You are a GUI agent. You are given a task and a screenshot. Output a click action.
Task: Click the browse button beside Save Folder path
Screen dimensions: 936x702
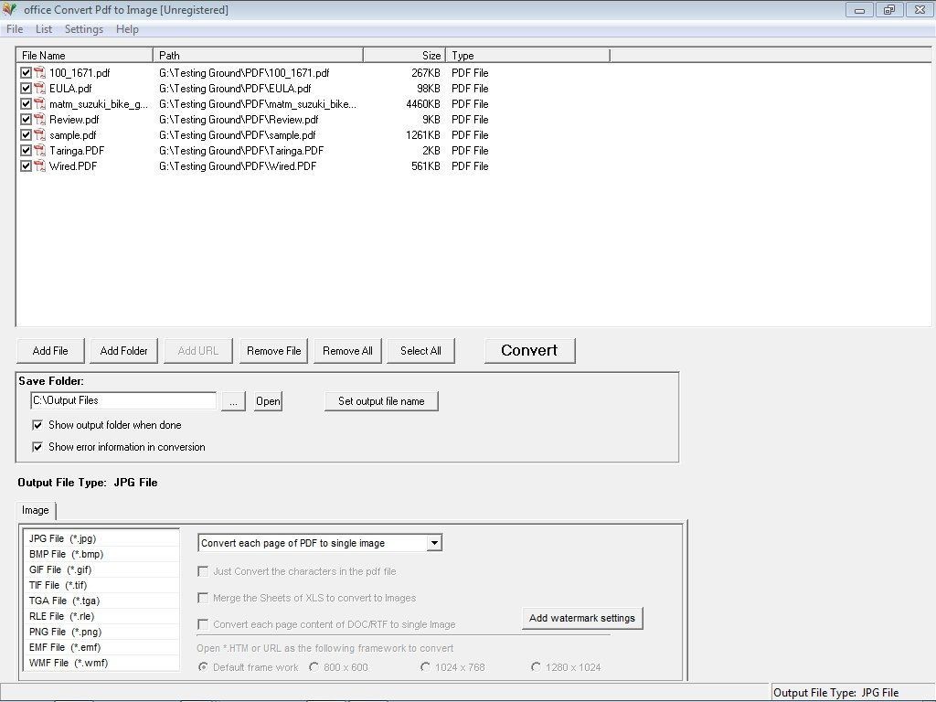pyautogui.click(x=233, y=400)
